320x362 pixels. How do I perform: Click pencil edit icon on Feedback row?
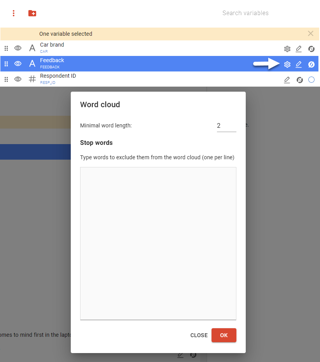click(x=299, y=64)
